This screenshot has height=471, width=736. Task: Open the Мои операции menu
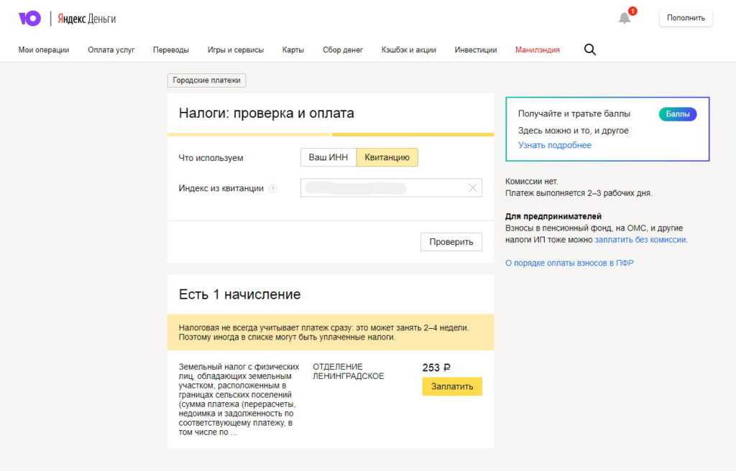coord(44,50)
